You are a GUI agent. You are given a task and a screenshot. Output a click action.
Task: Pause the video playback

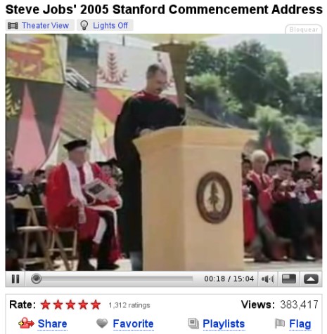(x=15, y=279)
